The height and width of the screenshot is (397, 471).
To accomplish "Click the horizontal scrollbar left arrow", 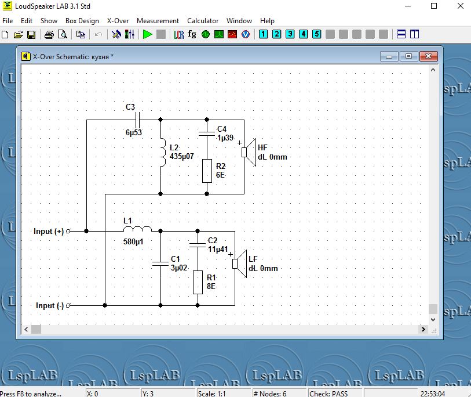I will click(x=26, y=329).
